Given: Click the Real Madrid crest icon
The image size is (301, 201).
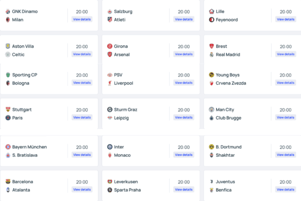Looking at the screenshot, I should tap(212, 54).
